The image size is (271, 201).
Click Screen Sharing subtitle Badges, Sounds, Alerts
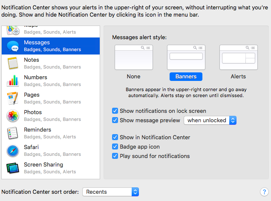pyautogui.click(x=50, y=172)
